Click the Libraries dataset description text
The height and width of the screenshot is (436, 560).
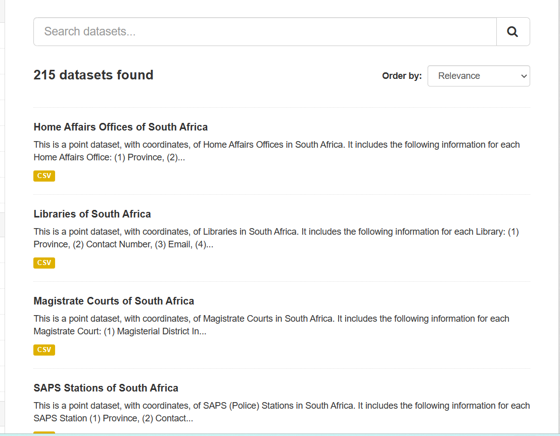276,238
